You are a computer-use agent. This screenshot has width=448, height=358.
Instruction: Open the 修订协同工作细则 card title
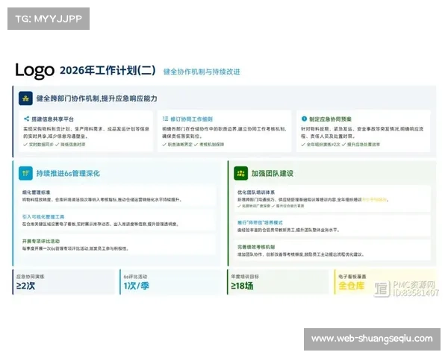click(x=191, y=119)
